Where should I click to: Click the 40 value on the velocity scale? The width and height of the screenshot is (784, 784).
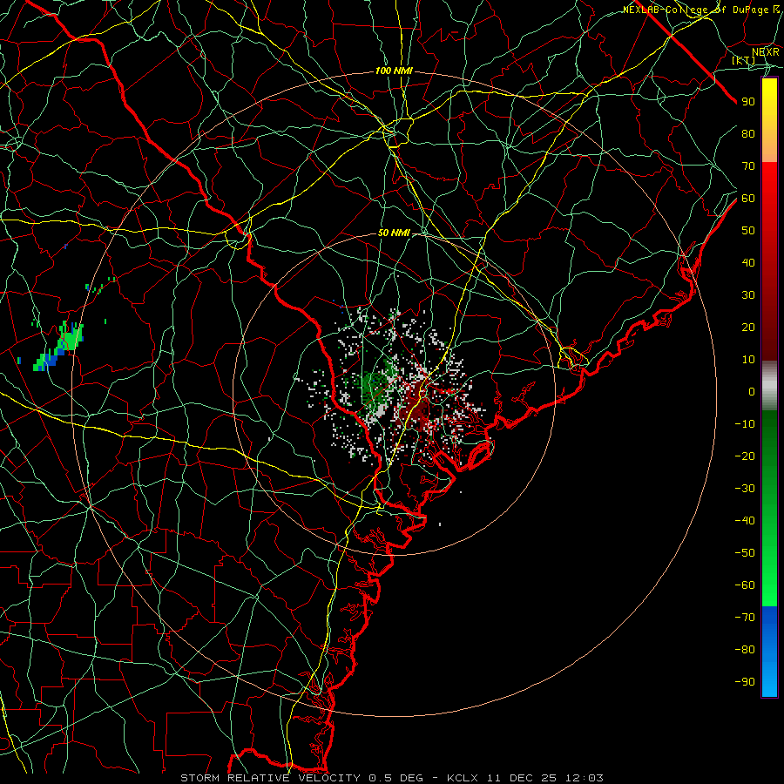point(748,263)
